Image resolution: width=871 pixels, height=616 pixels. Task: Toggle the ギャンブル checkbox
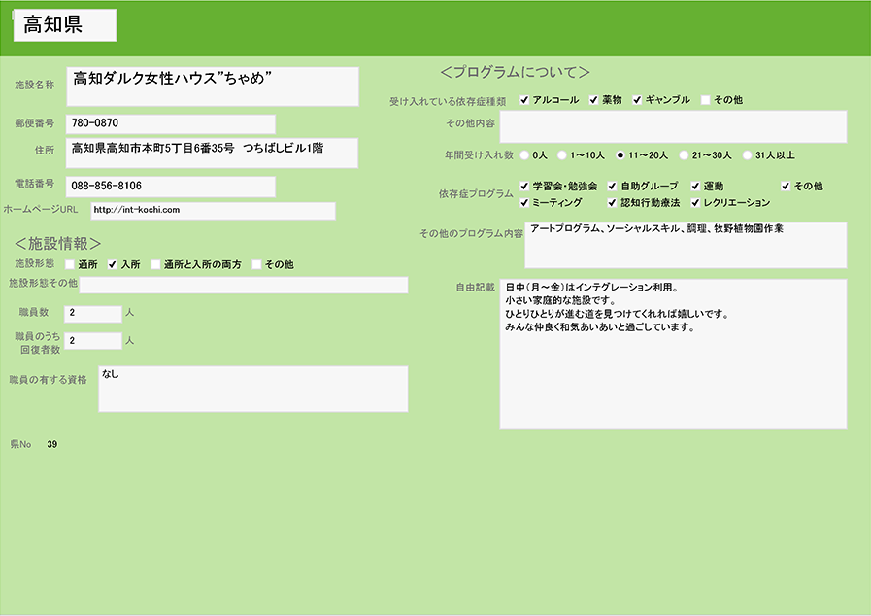tap(638, 100)
